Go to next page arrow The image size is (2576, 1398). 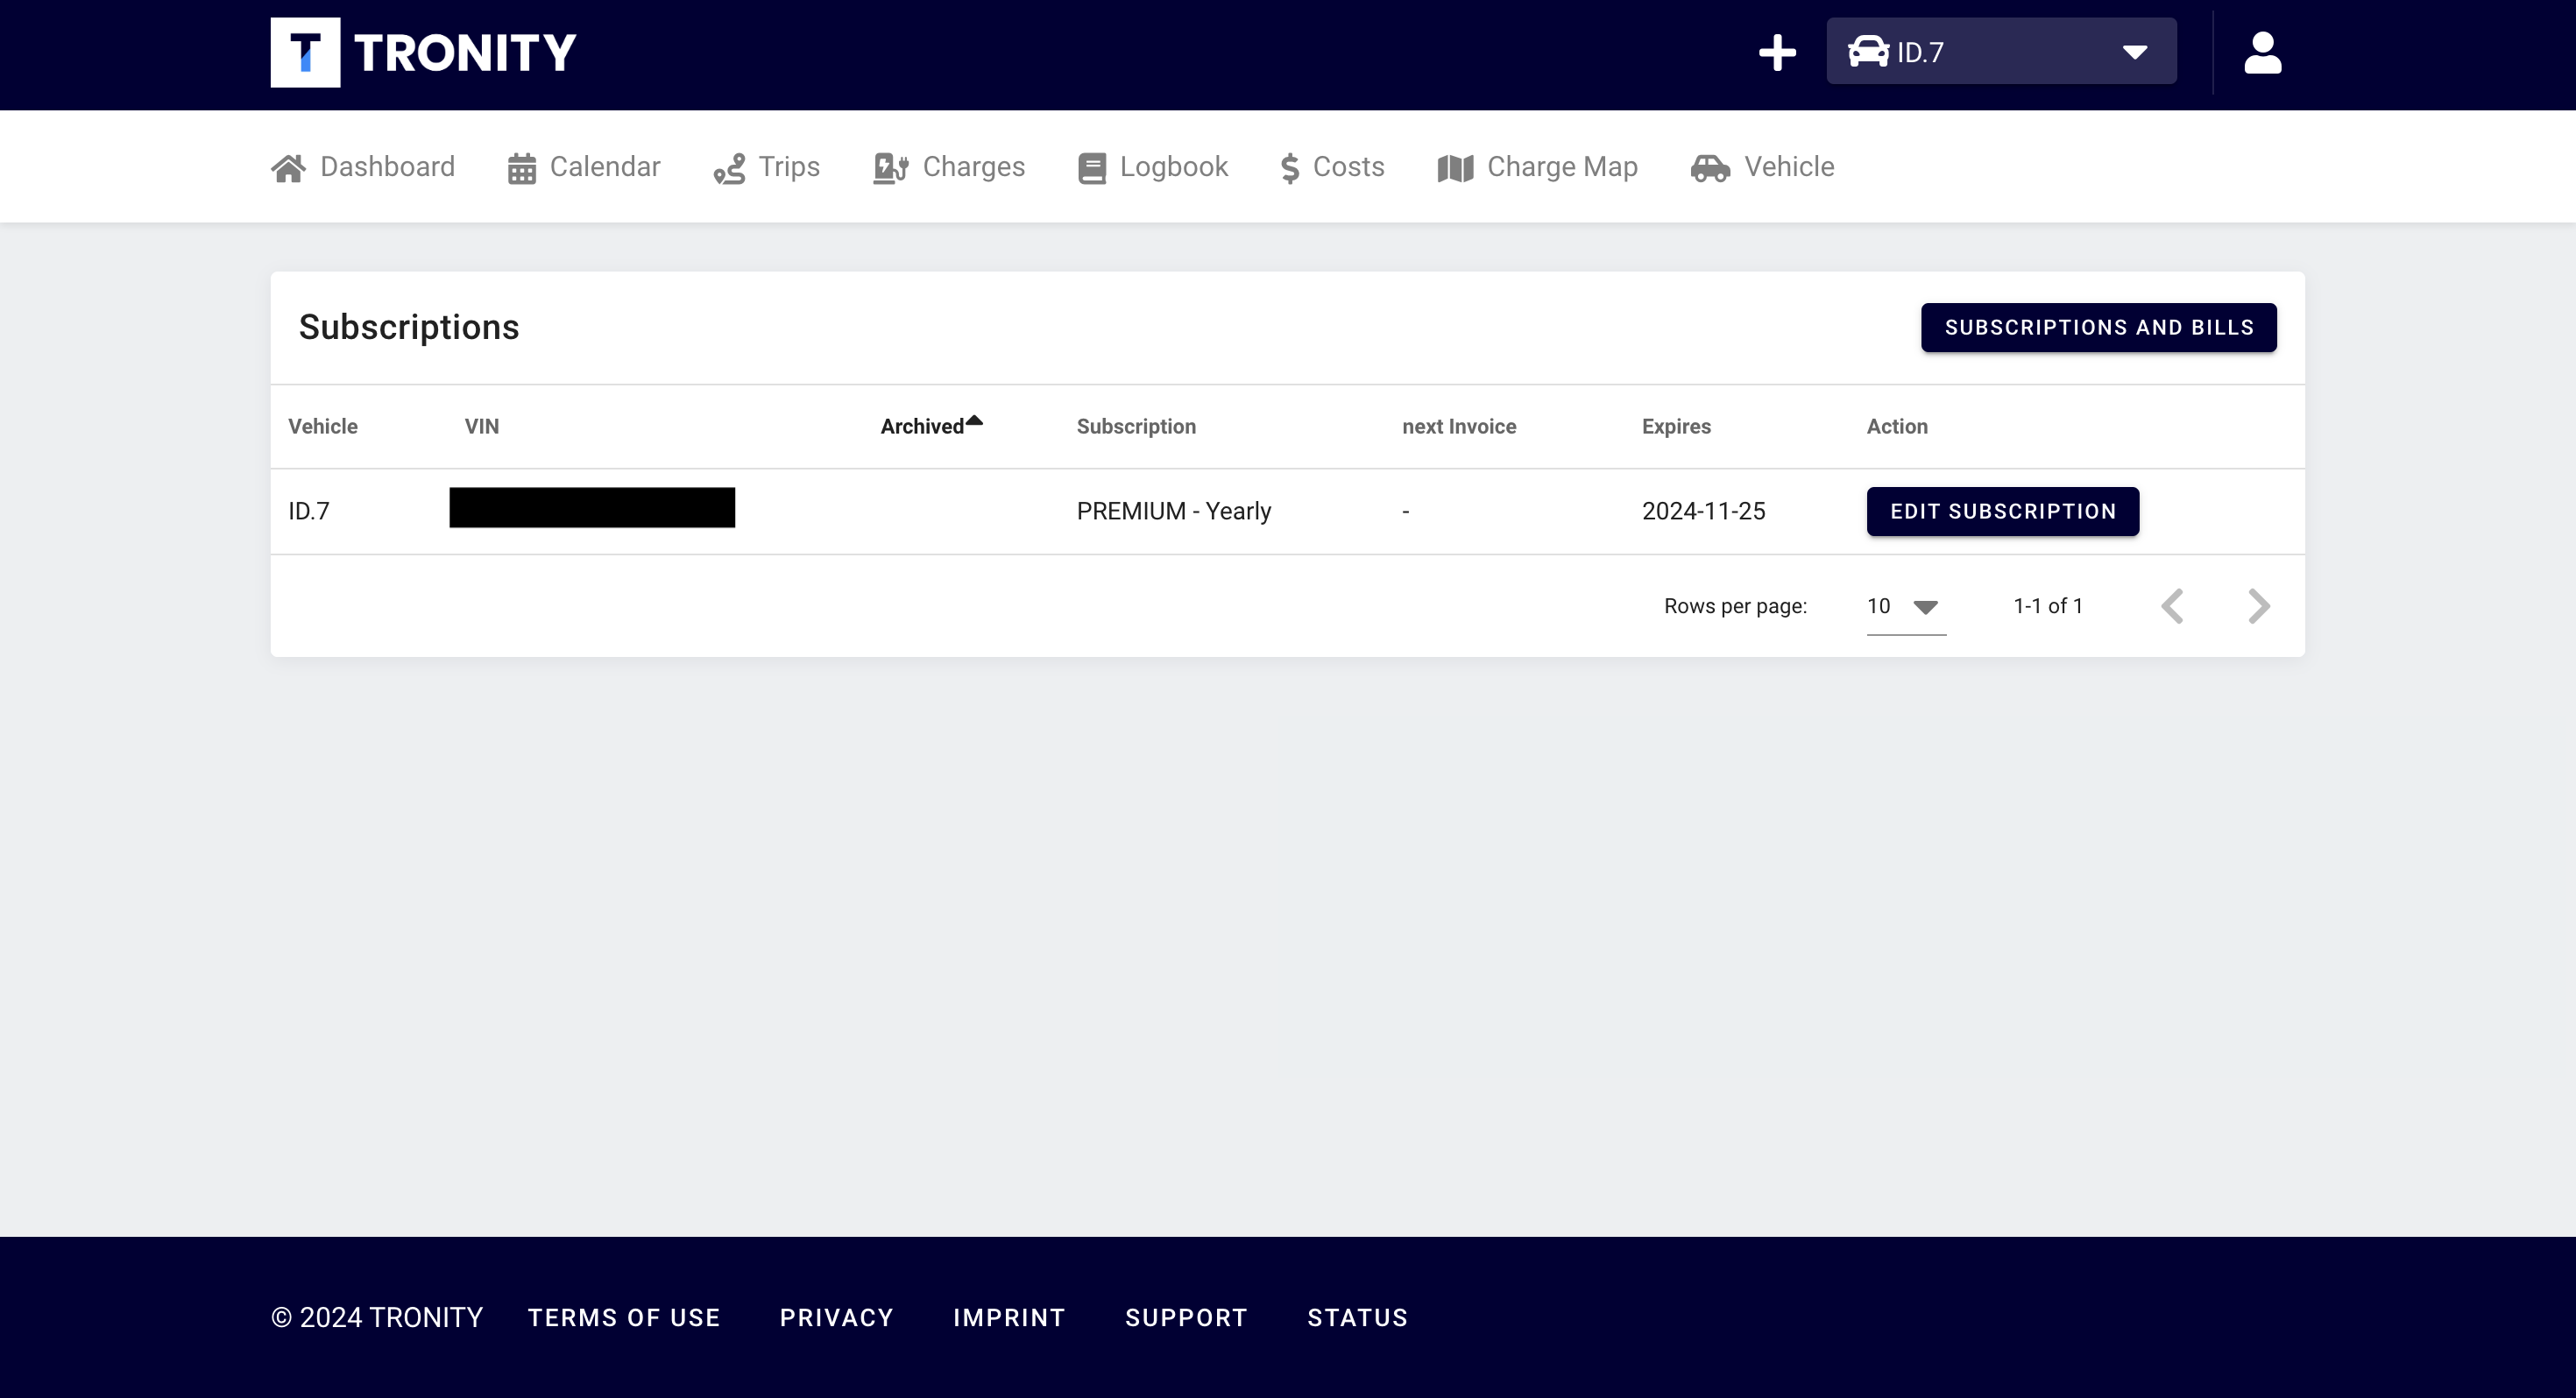point(2258,606)
